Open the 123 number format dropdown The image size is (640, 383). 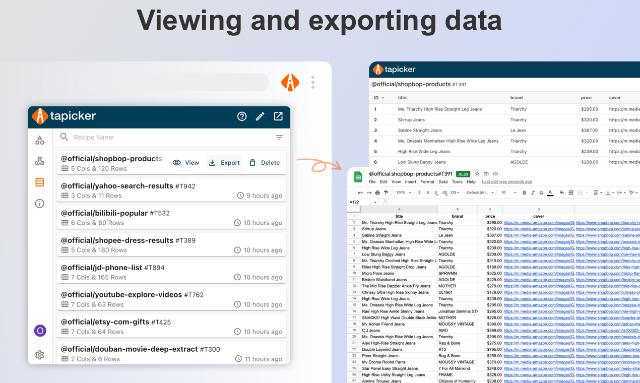coord(455,193)
